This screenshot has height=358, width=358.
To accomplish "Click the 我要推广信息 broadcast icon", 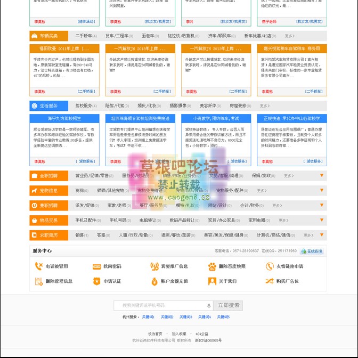I will click(154, 266).
